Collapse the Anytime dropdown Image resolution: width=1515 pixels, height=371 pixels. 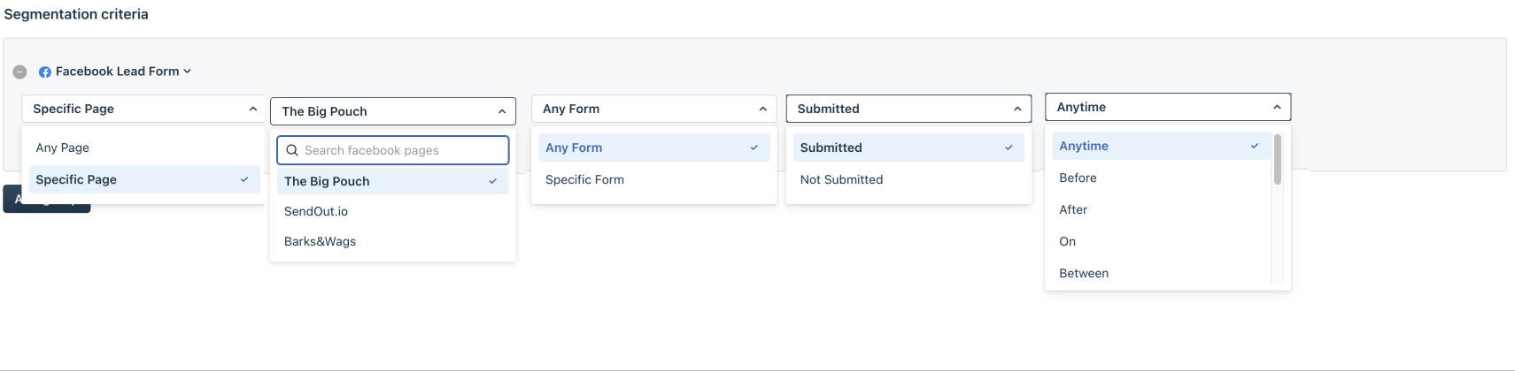1168,107
